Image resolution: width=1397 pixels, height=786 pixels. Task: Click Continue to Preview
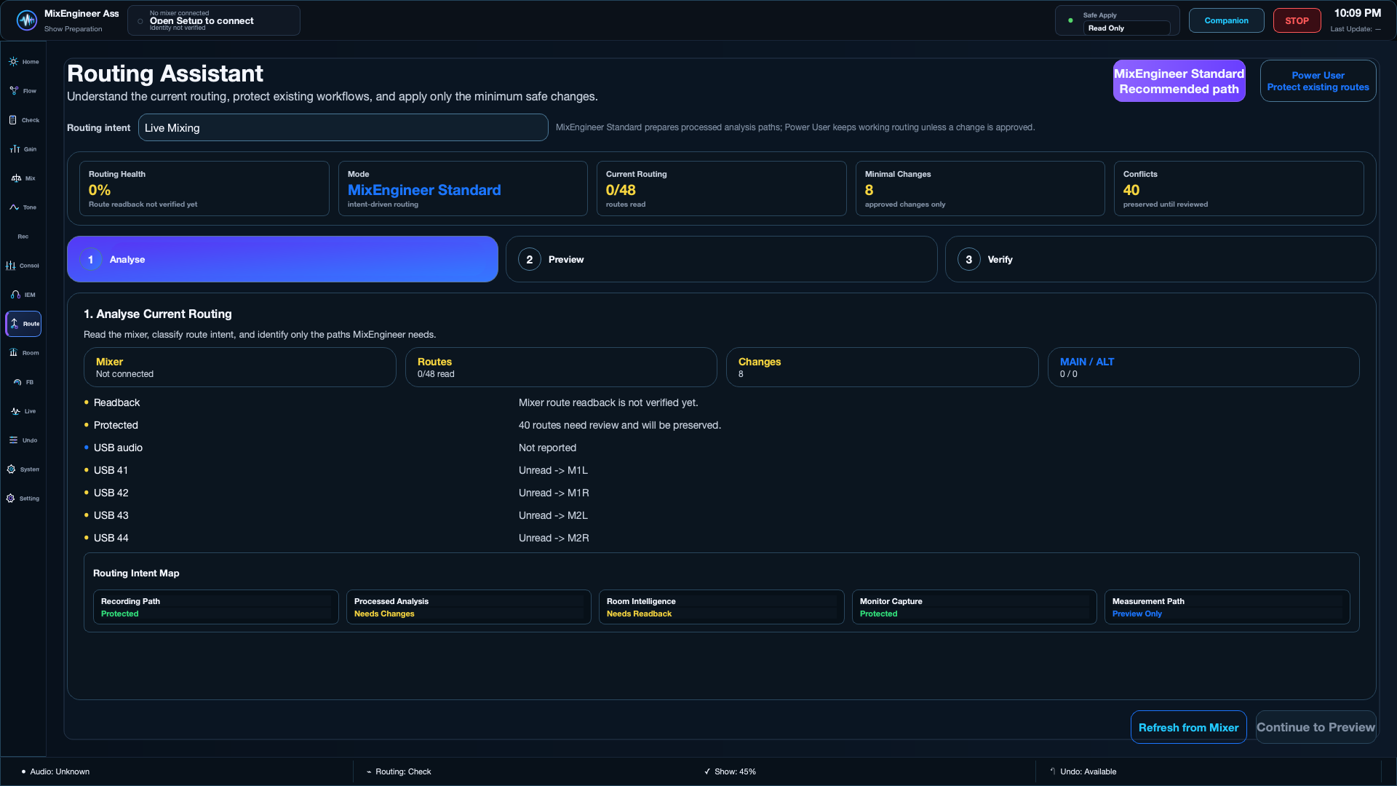pyautogui.click(x=1316, y=727)
